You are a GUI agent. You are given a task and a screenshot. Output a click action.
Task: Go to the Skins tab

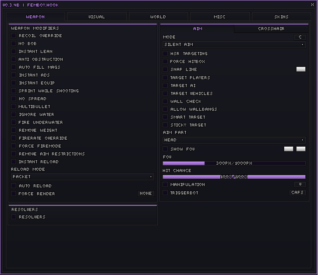pos(282,17)
